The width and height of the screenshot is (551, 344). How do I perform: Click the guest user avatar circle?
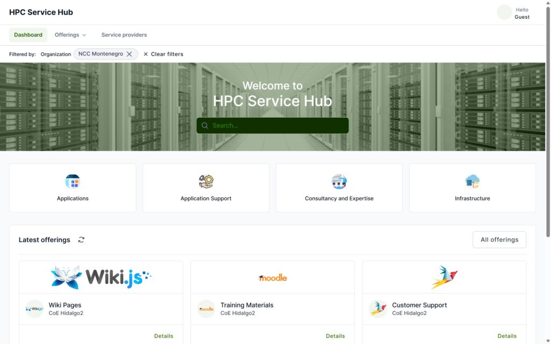[504, 12]
